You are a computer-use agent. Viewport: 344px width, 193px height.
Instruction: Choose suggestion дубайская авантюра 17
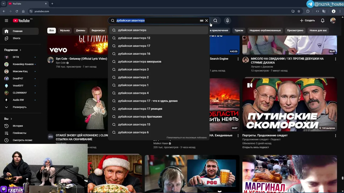click(x=159, y=46)
